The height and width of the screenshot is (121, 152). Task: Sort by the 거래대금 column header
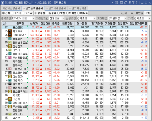[110, 23]
